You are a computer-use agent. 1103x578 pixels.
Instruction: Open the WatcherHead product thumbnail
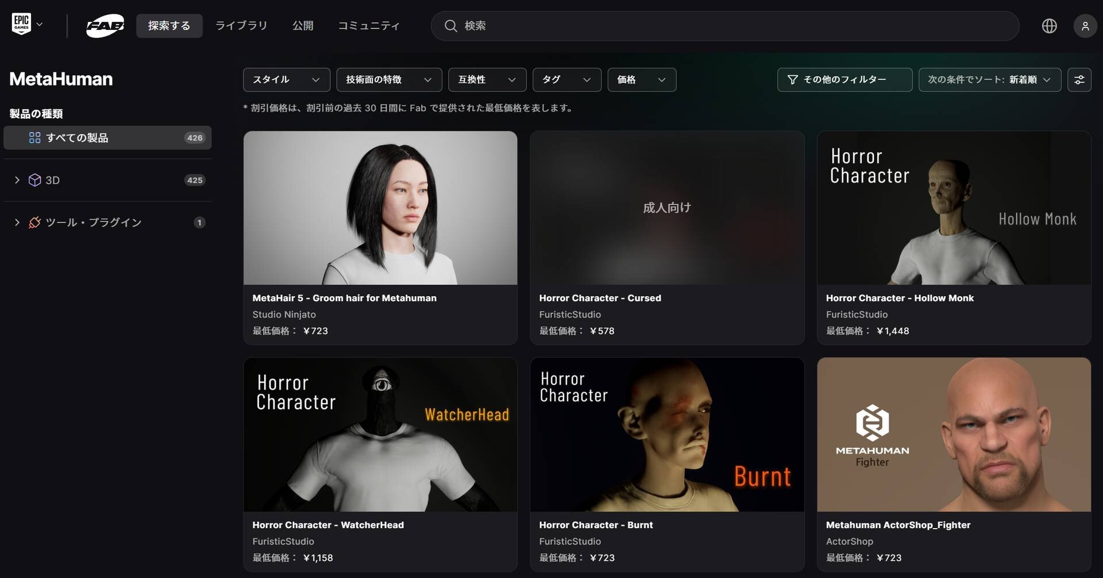tap(380, 435)
